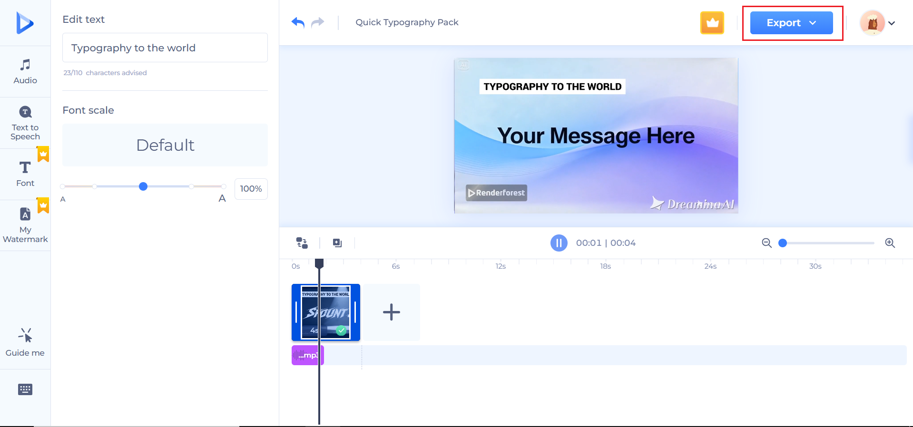This screenshot has width=913, height=427.
Task: Click the 6s mark on timeline ruler
Action: click(x=396, y=266)
